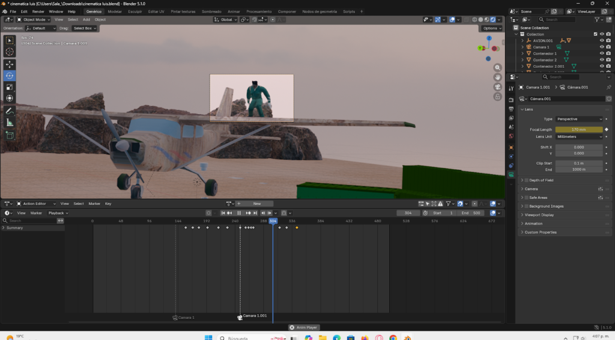Toggle camera view with the viewport camera icon
The height and width of the screenshot is (340, 615).
[498, 87]
